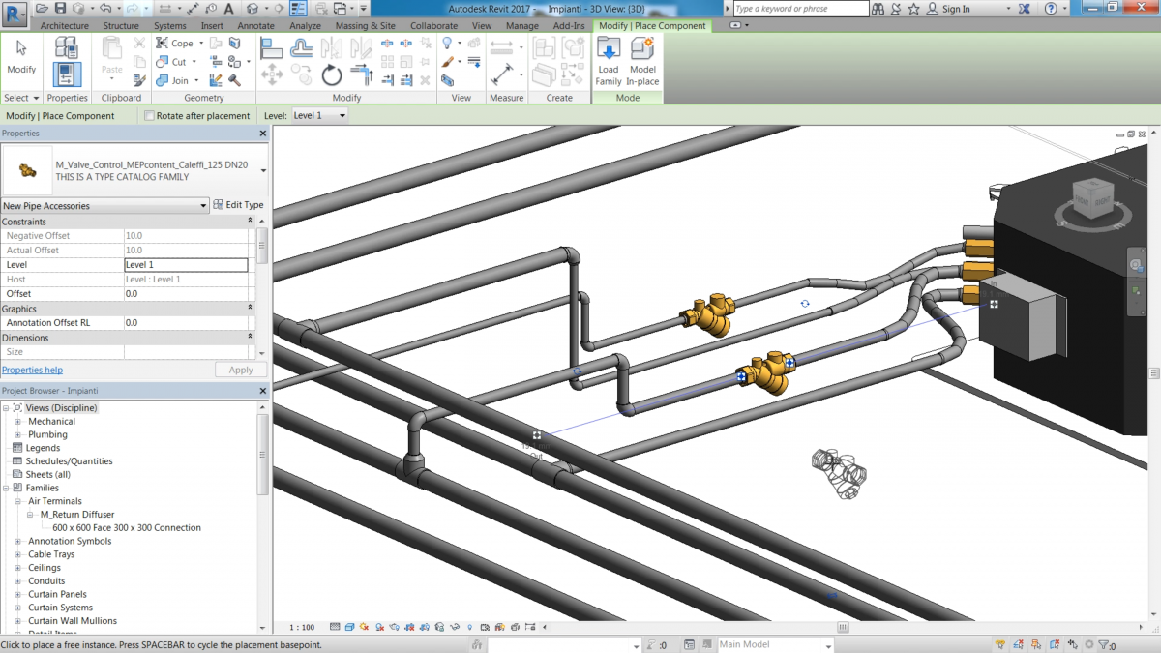Viewport: 1161px width, 653px height.
Task: Click the Save icon in quick access toolbar
Action: [x=60, y=9]
